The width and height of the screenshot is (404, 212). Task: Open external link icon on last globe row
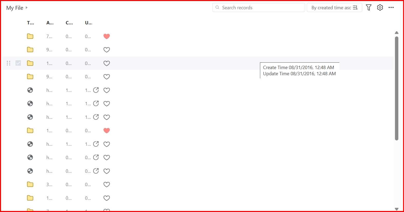[96, 171]
